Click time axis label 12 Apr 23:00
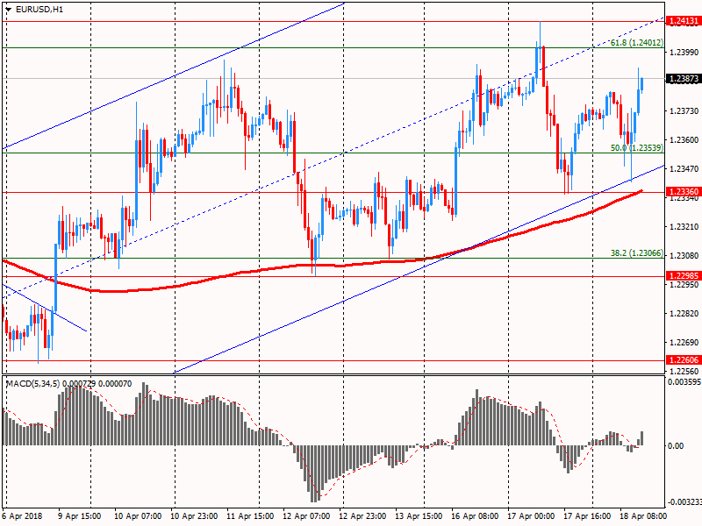Image resolution: width=702 pixels, height=526 pixels. (x=362, y=516)
